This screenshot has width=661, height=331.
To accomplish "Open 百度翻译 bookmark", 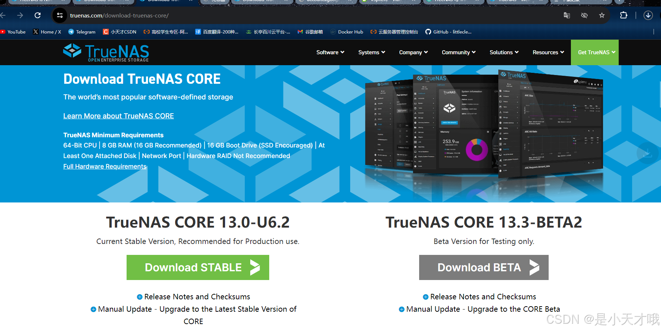I will 217,32.
